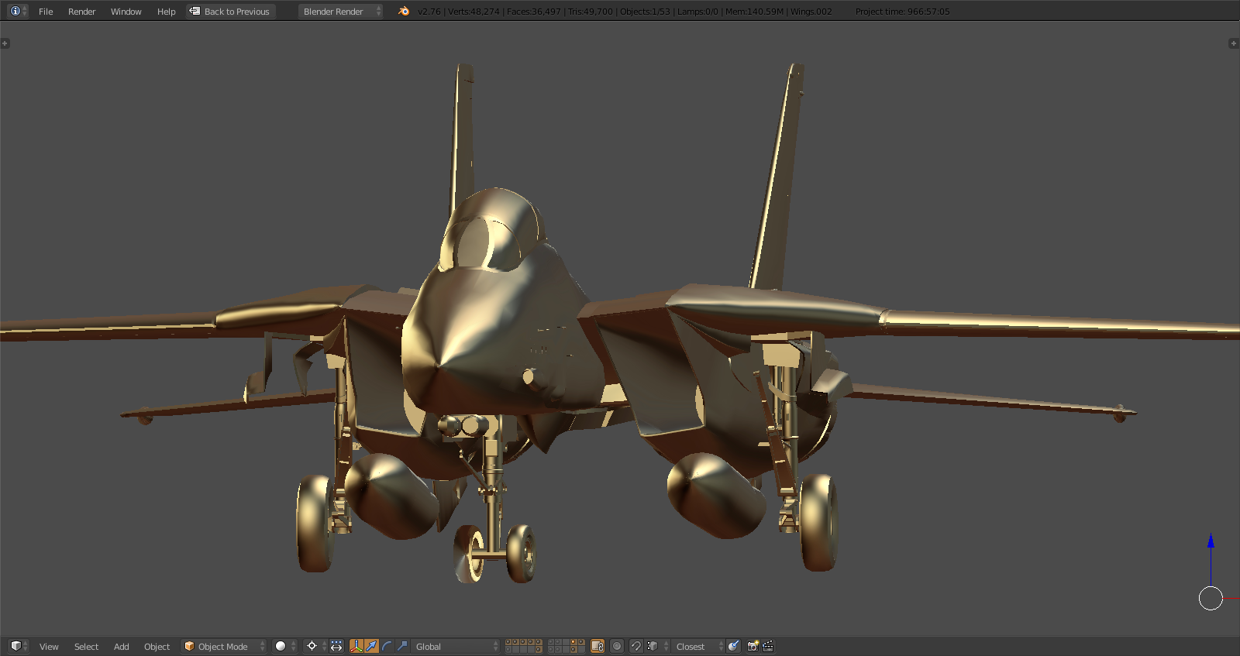Open the Object menu in the viewport header
Screen dimensions: 1240x656
[x=157, y=647]
